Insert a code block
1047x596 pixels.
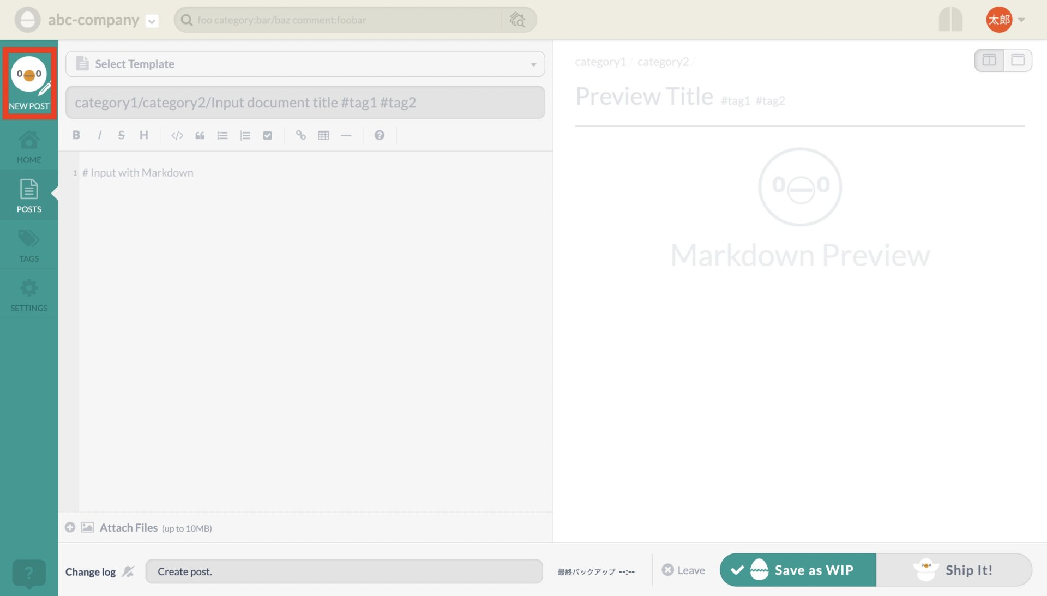177,135
